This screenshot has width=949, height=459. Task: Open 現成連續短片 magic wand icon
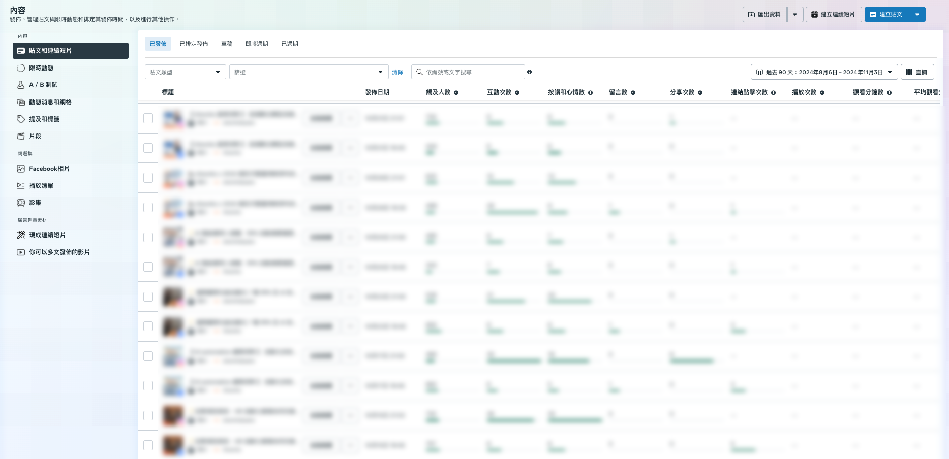(x=21, y=235)
